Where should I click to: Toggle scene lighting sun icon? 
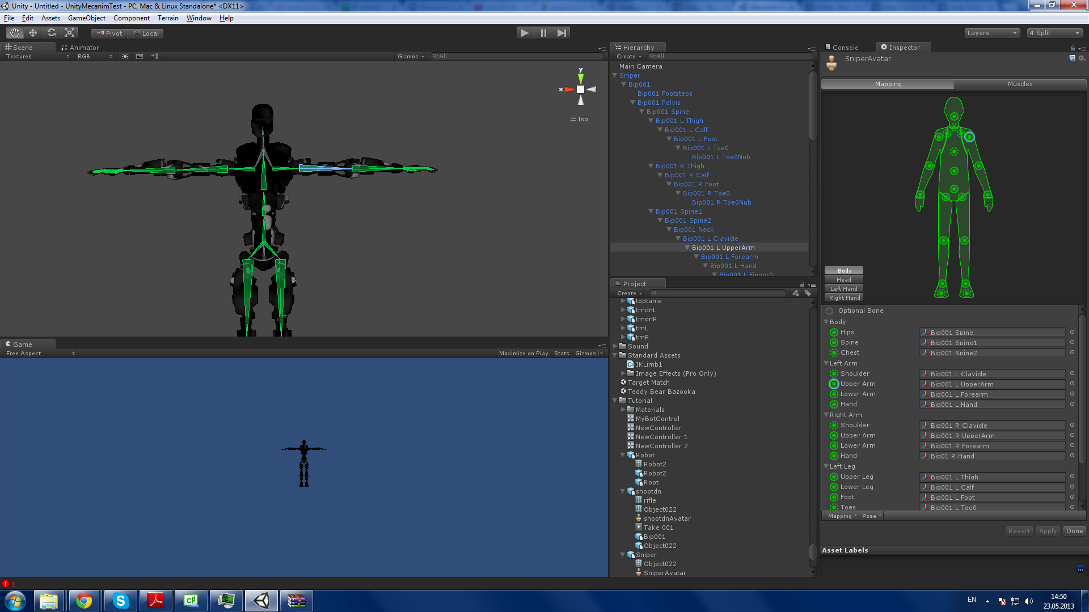[x=125, y=56]
